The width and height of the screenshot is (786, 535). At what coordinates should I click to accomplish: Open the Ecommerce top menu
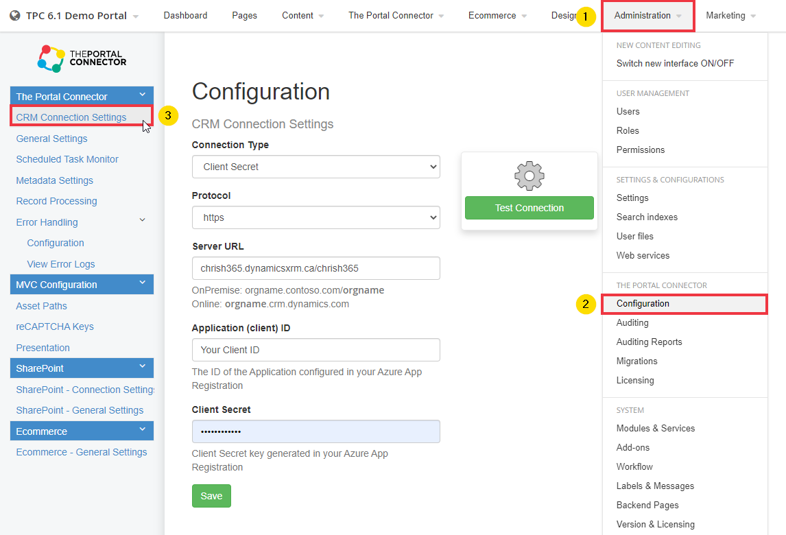pyautogui.click(x=497, y=16)
